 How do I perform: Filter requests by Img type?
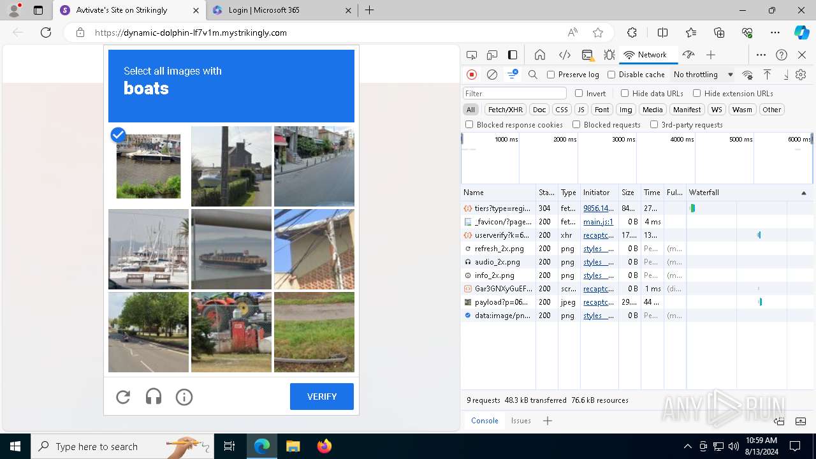tap(626, 110)
